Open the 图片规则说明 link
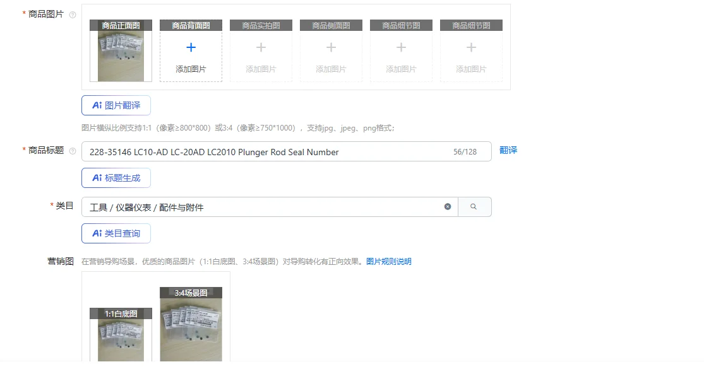Viewport: 704px width, 374px height. pos(389,262)
